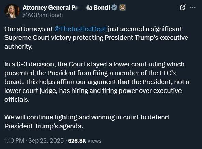
Task: Click the word 'officials.' ending second paragraph
Action: tap(17, 100)
